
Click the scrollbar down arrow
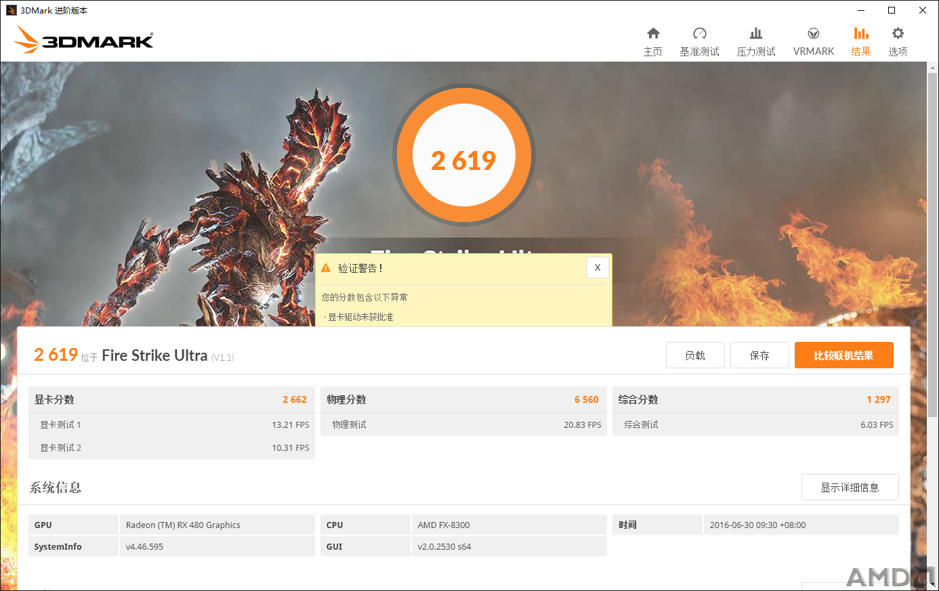coord(933,585)
